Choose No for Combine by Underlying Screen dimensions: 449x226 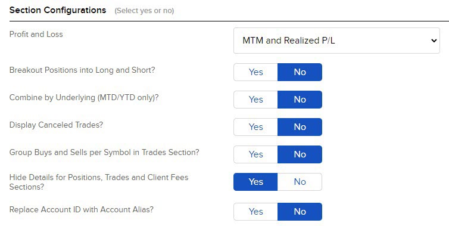[300, 100]
